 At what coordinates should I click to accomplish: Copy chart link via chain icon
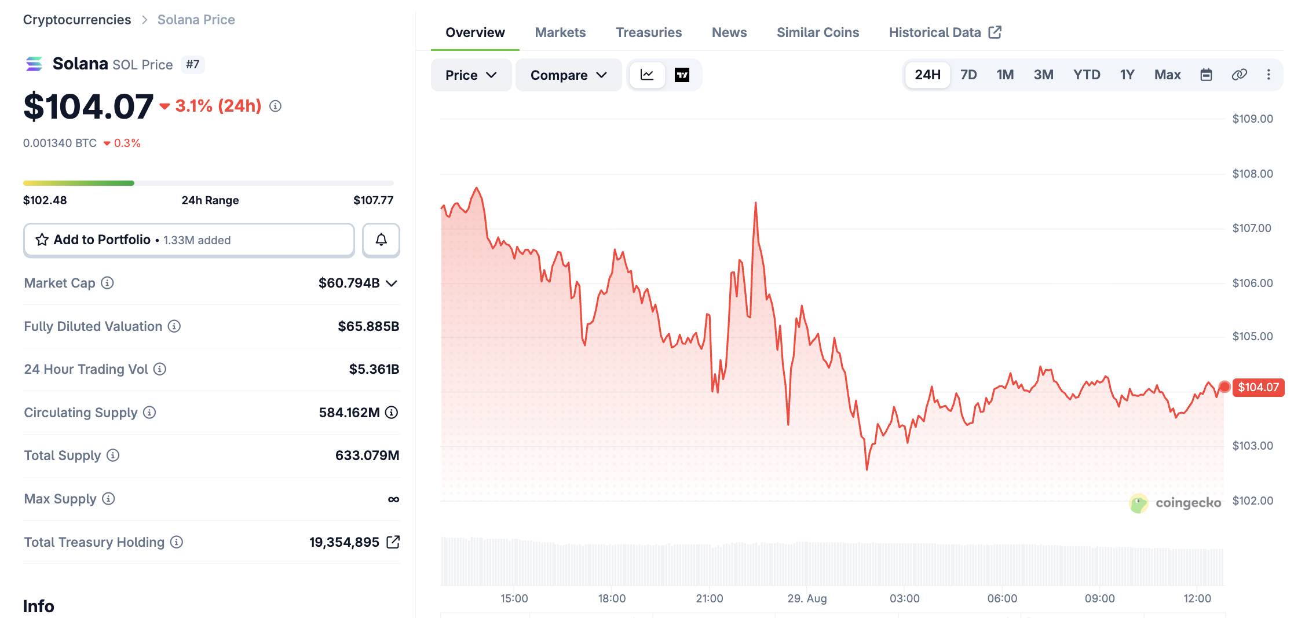(1239, 75)
